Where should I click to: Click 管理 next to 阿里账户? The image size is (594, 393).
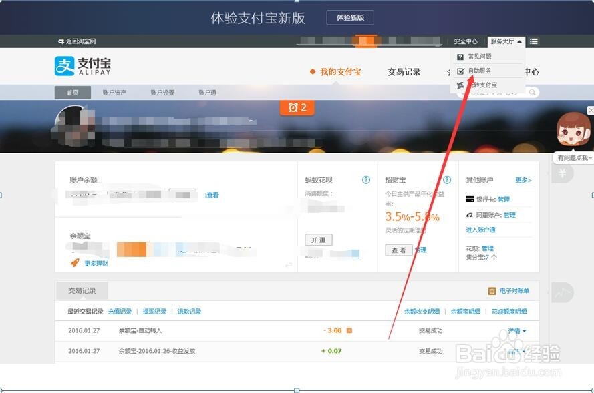coord(510,216)
